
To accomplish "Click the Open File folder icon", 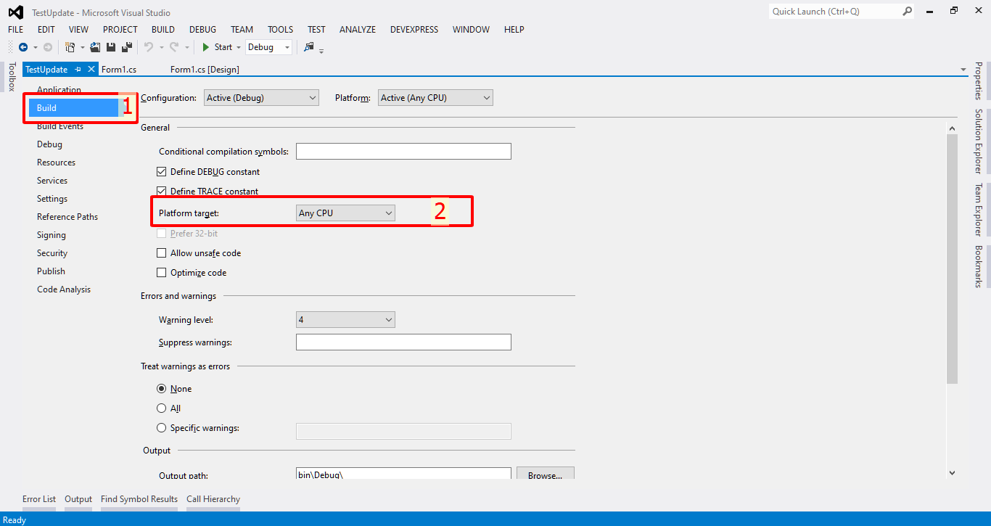I will (95, 47).
